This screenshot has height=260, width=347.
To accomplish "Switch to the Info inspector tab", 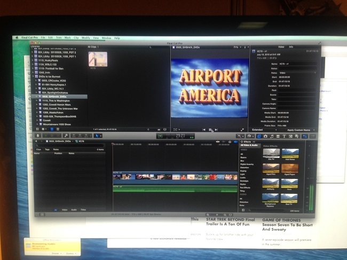I will pos(291,46).
